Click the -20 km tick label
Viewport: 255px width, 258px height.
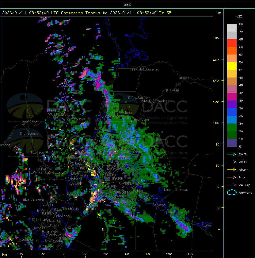click(x=42, y=254)
